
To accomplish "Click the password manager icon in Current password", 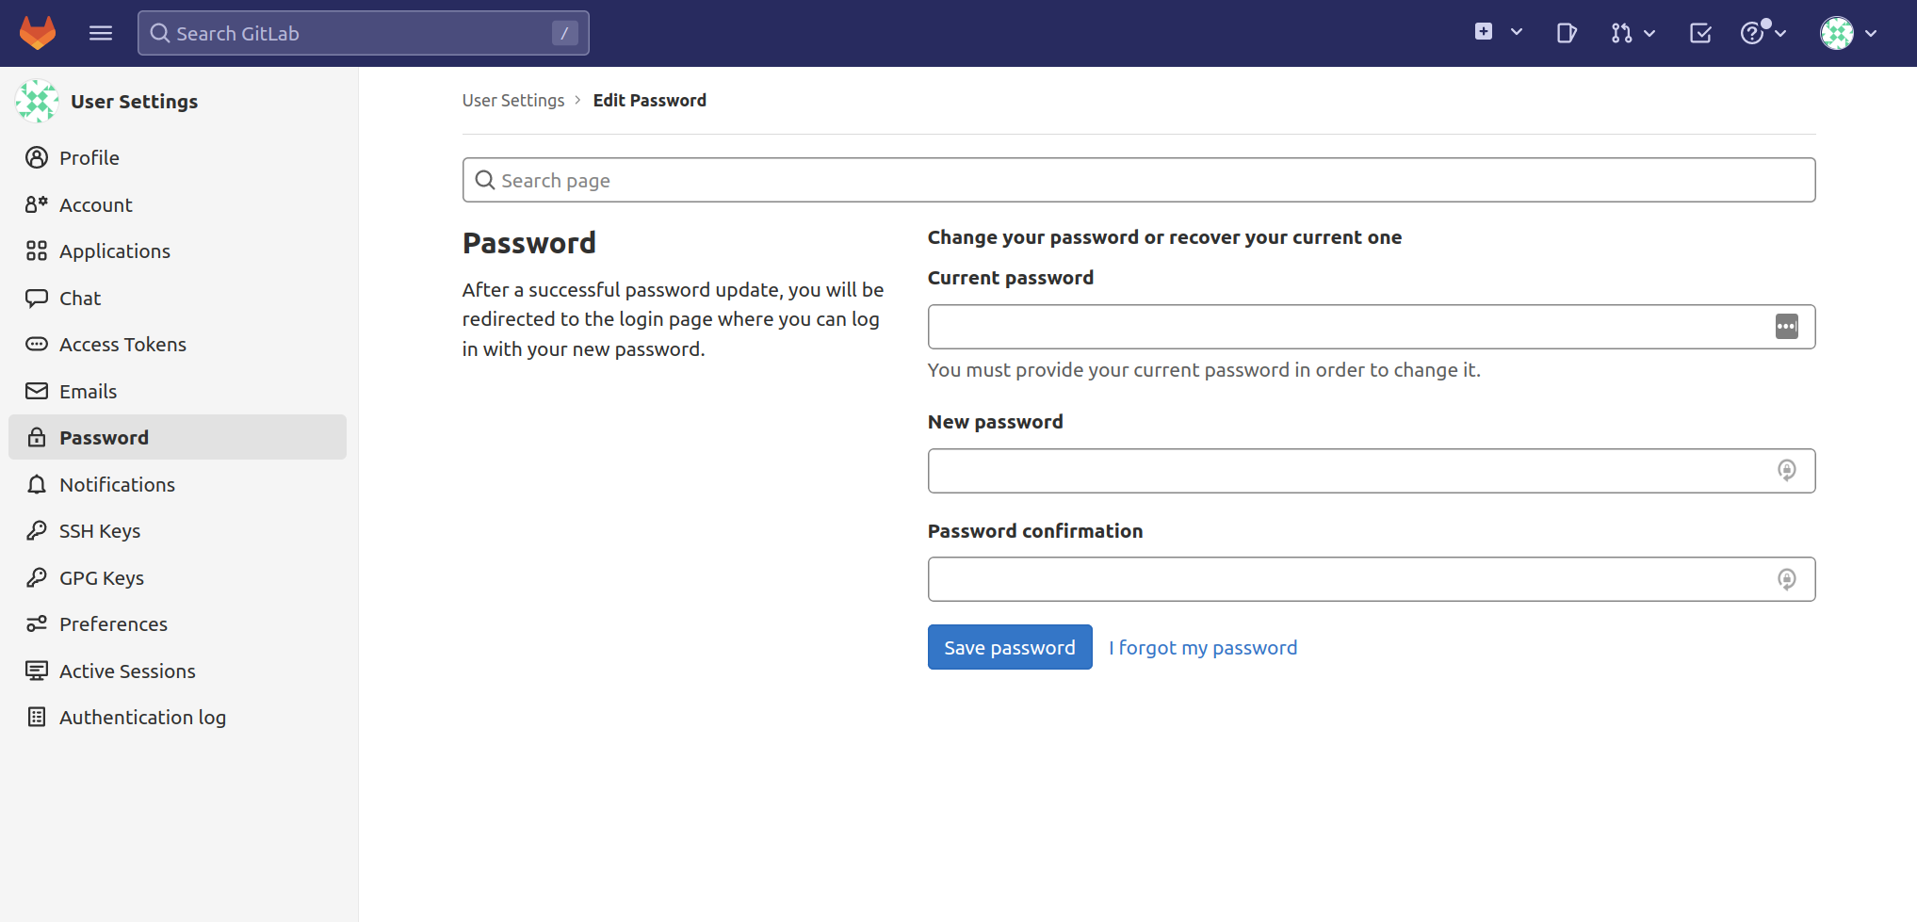I will pos(1786,327).
